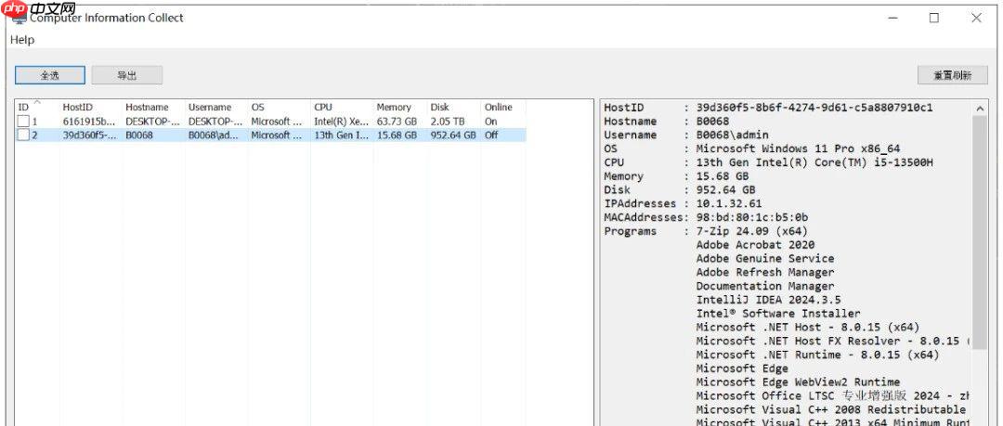Screen dimensions: 1003x426
Task: Click the CPU value i5-13500H line
Action: (x=814, y=162)
